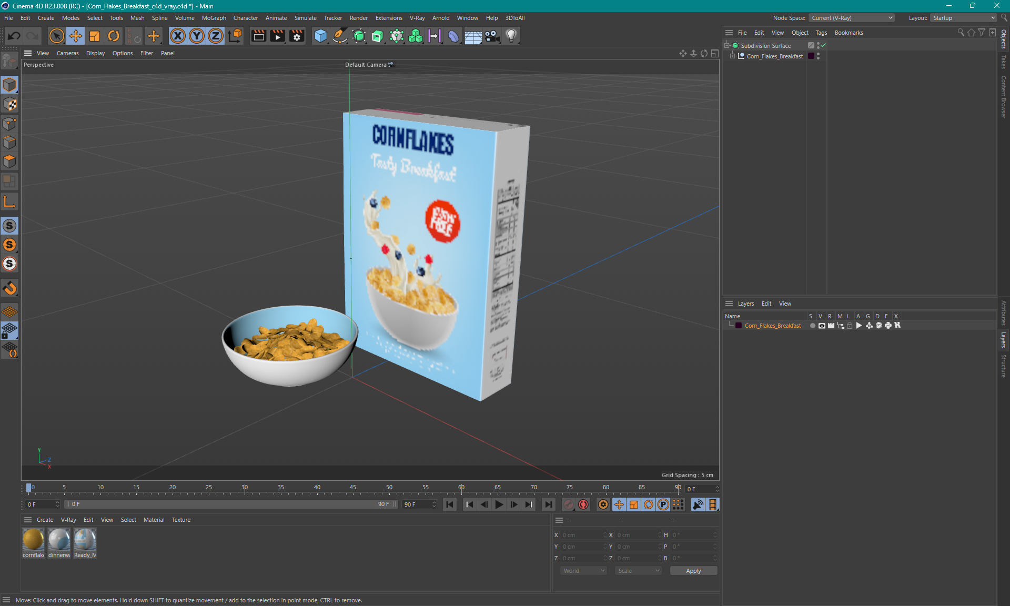Click Render View clapperboard icon
The width and height of the screenshot is (1010, 606).
coord(258,36)
